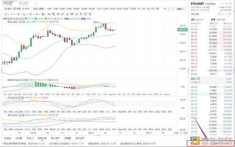Add ETH/USDT to favorites with the star icon
Viewport: 235px width, 147px height.
pyautogui.click(x=226, y=3)
